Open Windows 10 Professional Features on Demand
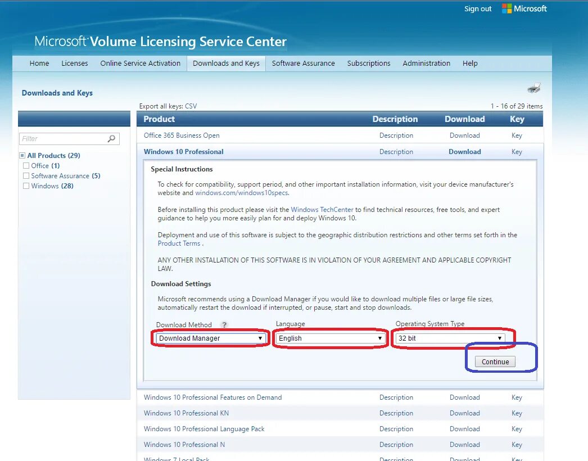Screen dimensions: 588x461 [x=212, y=397]
